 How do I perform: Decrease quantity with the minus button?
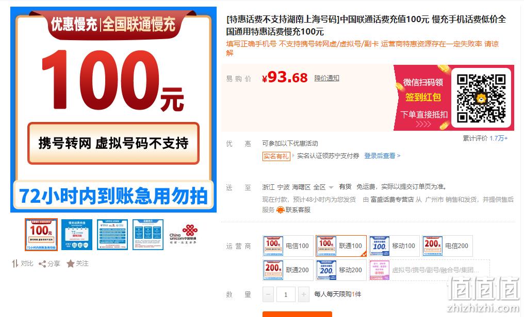268,295
